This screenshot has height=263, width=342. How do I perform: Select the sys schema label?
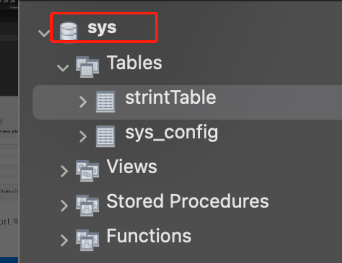(x=102, y=28)
